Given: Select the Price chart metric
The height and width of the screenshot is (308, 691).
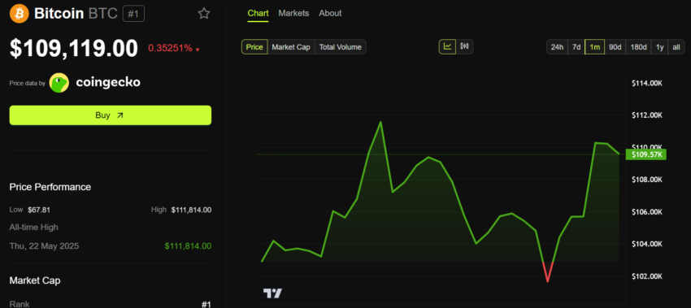Looking at the screenshot, I should 254,47.
